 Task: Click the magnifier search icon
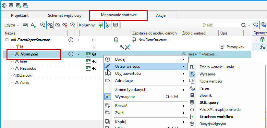(x=244, y=25)
